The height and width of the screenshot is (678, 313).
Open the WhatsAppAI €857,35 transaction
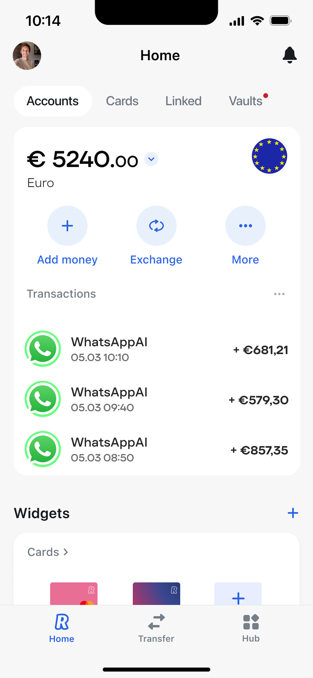tap(156, 449)
